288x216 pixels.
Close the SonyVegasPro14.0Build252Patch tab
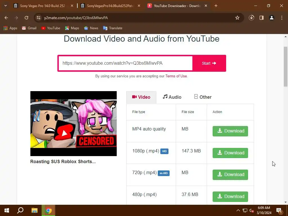pyautogui.click(x=139, y=6)
